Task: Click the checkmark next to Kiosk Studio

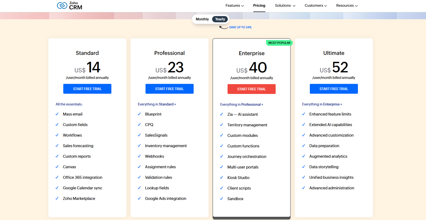Action: [x=221, y=177]
